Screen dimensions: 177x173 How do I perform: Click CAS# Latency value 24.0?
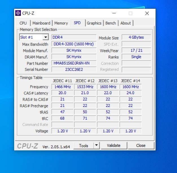(130, 93)
